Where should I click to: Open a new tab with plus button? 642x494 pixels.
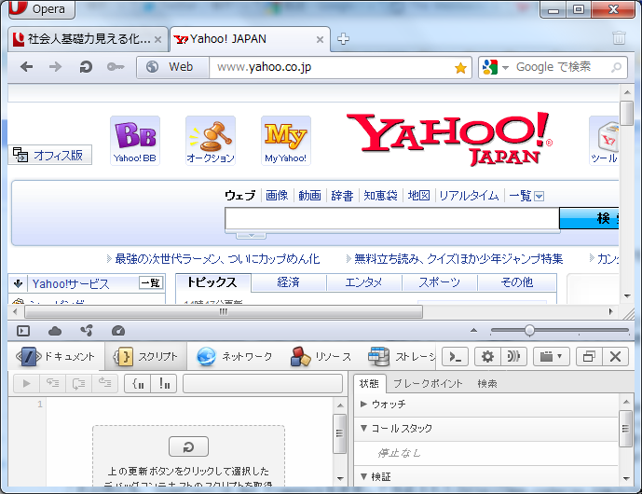pyautogui.click(x=343, y=39)
